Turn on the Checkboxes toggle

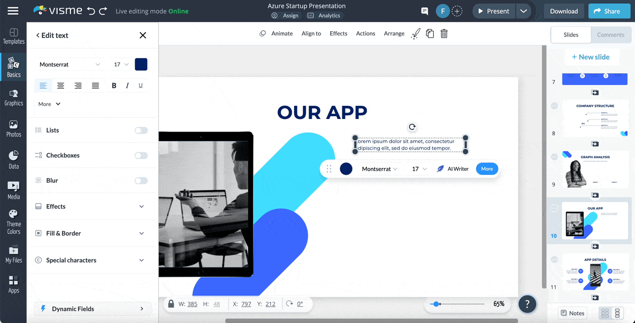pos(141,155)
